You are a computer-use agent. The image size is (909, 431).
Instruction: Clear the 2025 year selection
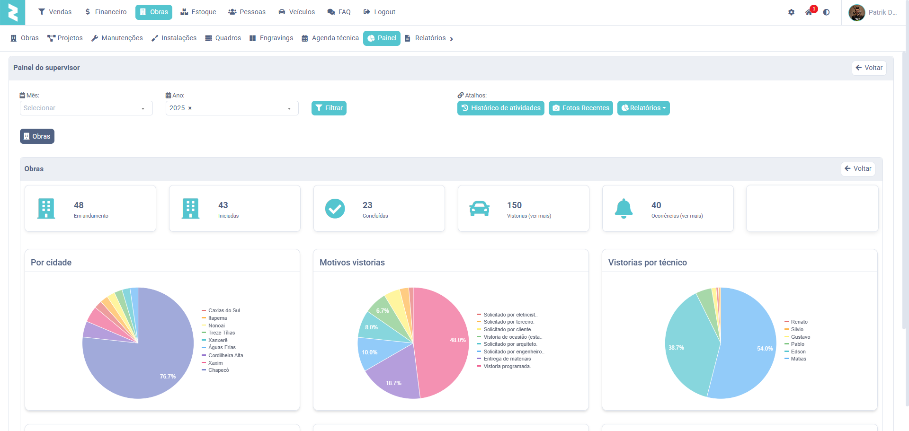pyautogui.click(x=190, y=108)
